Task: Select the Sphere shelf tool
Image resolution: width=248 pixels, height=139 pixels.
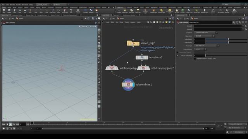Action: click(9, 11)
